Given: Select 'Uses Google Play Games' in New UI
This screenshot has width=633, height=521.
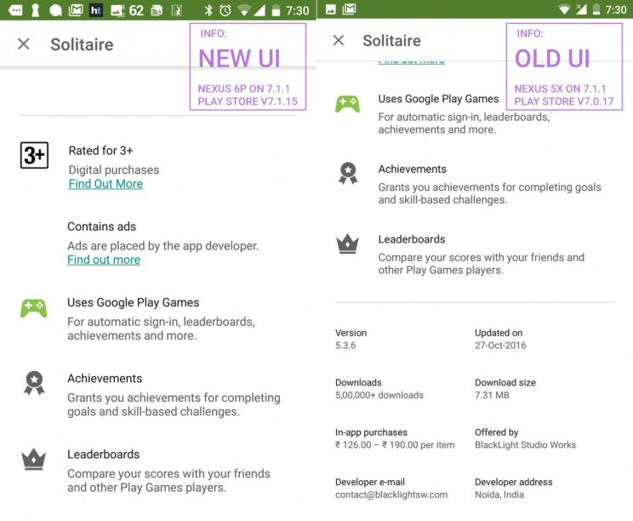Looking at the screenshot, I should point(134,302).
